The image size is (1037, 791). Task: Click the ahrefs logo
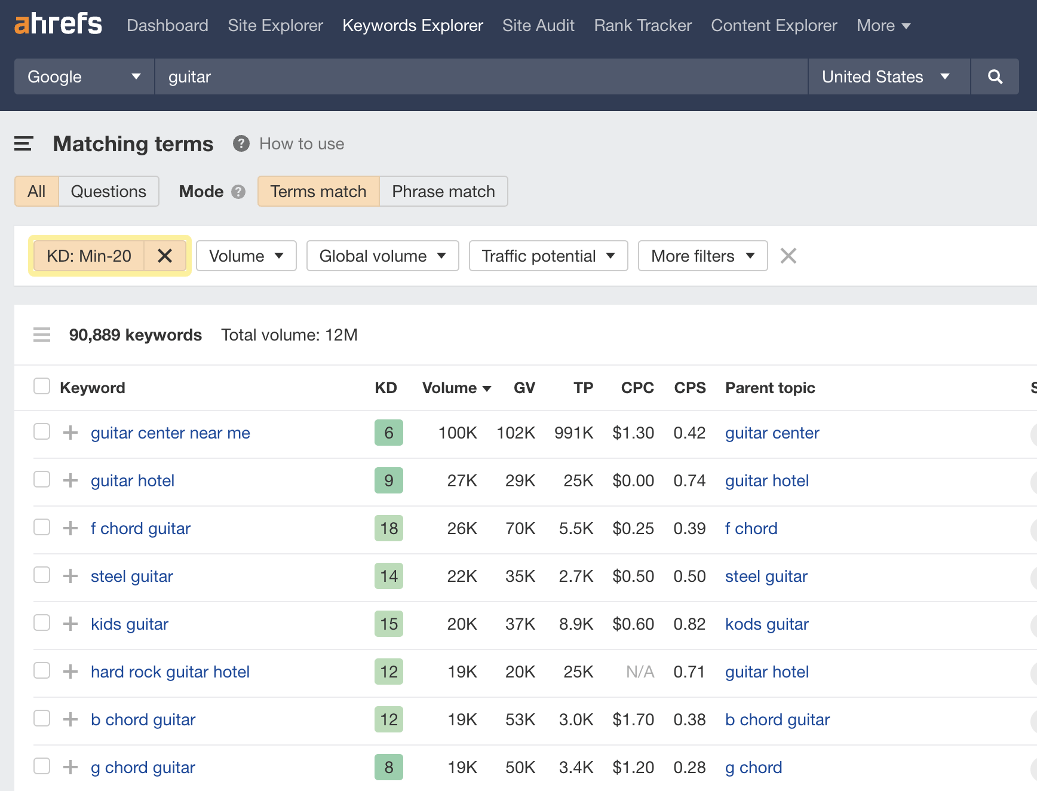tap(57, 24)
